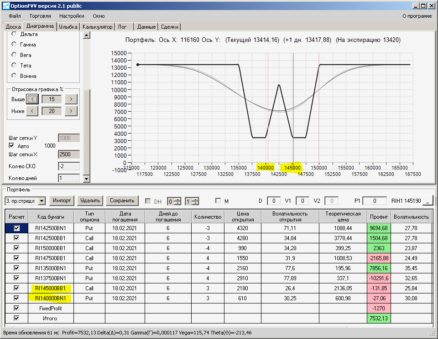This screenshot has height=339, width=438.
Task: Increase the second DH spinner value
Action: tap(196, 199)
